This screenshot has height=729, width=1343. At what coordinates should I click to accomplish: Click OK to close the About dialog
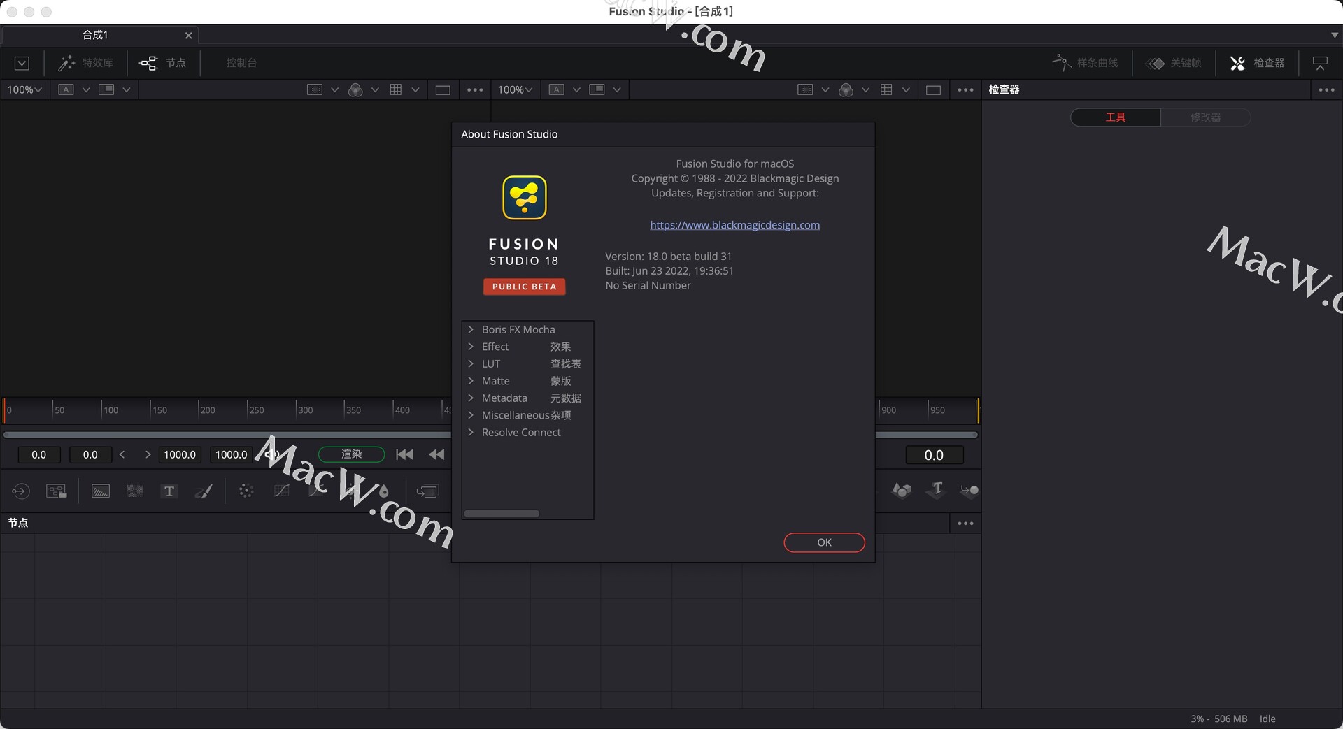[x=824, y=542]
